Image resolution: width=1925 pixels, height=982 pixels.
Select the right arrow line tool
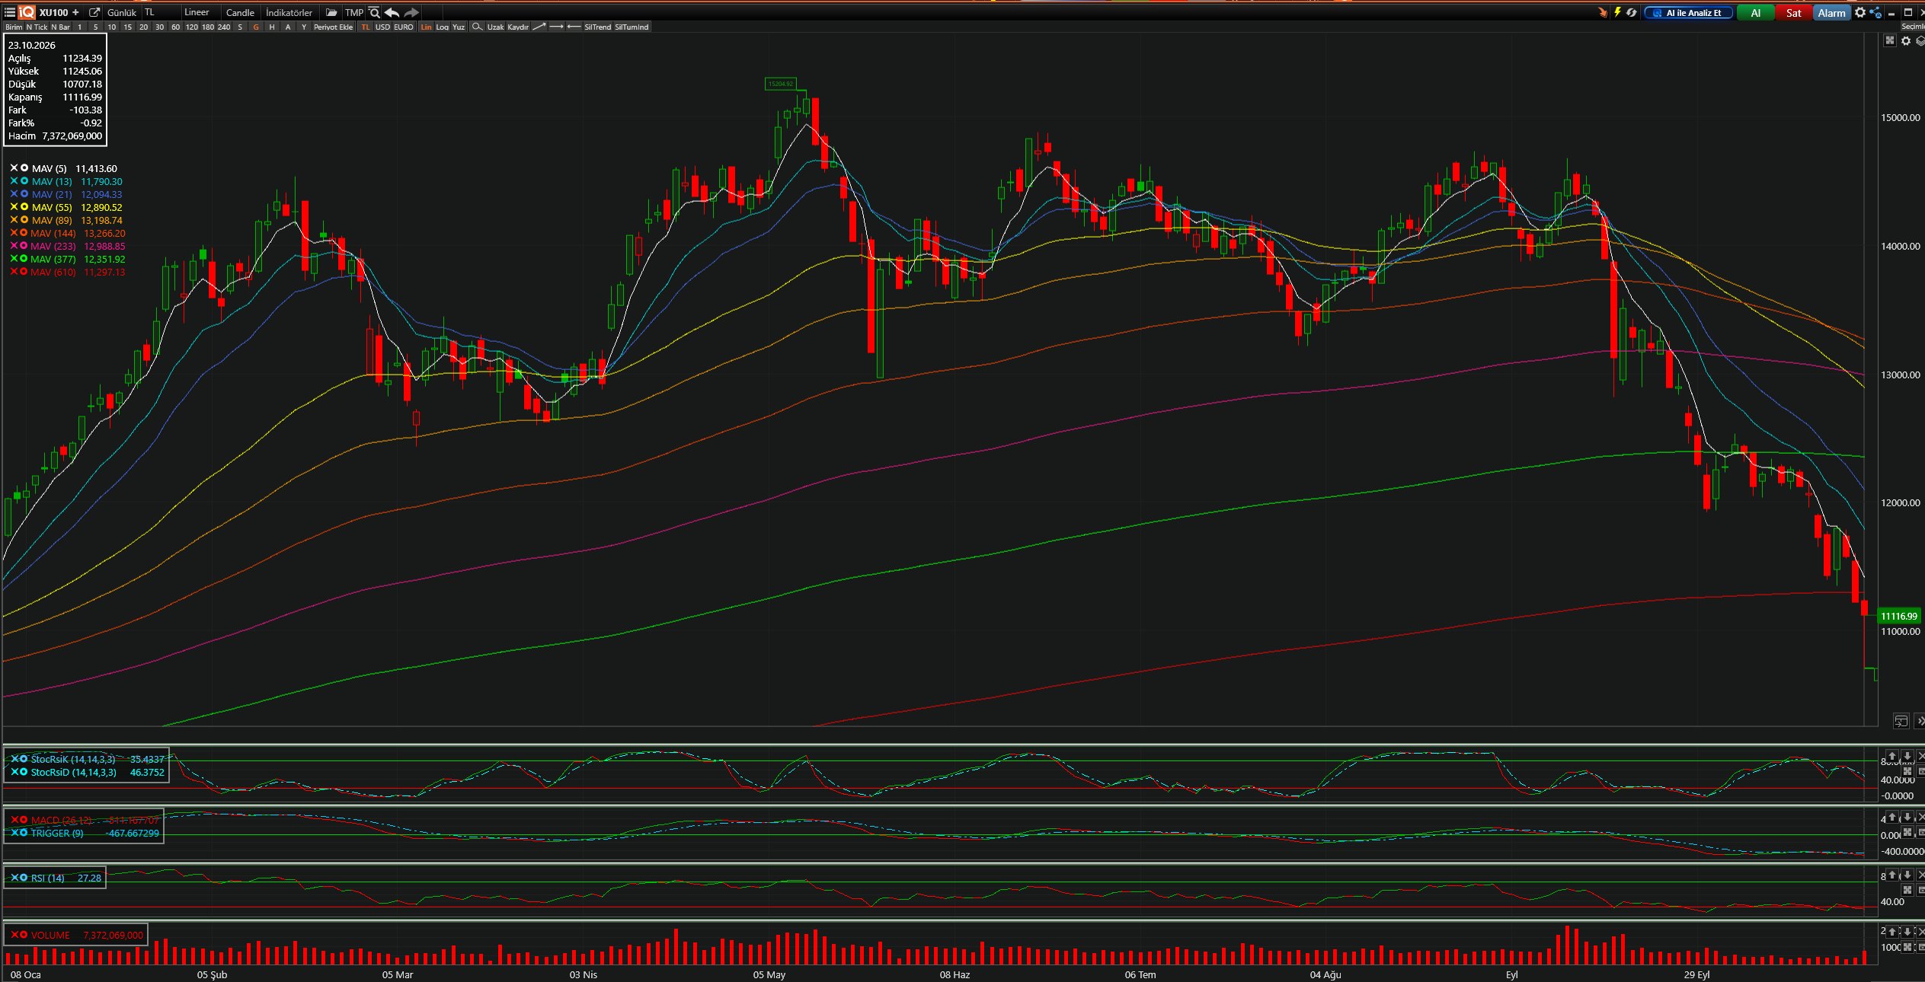(556, 27)
